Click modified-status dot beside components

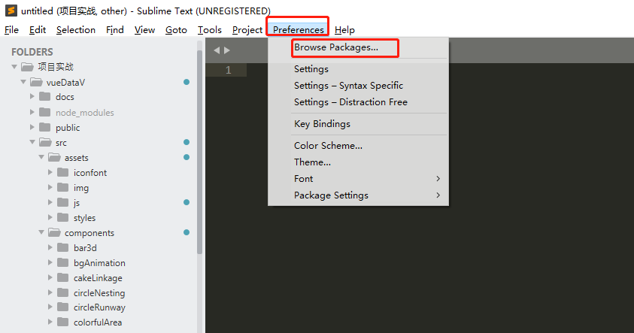point(187,232)
